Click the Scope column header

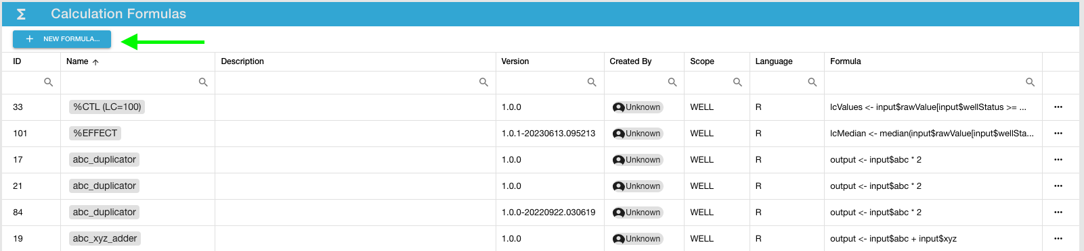(702, 61)
